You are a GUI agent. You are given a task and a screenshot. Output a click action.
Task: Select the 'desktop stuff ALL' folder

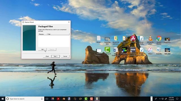124,40
